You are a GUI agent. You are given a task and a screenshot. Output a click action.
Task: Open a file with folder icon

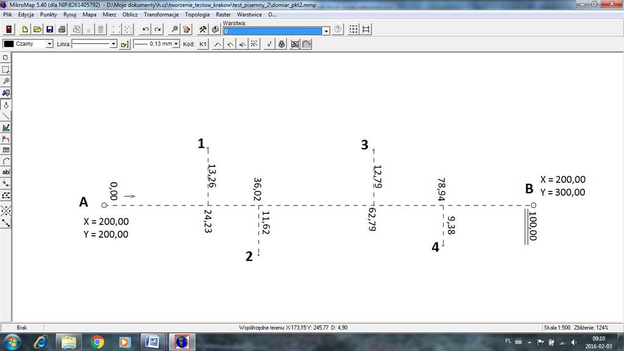click(x=37, y=29)
